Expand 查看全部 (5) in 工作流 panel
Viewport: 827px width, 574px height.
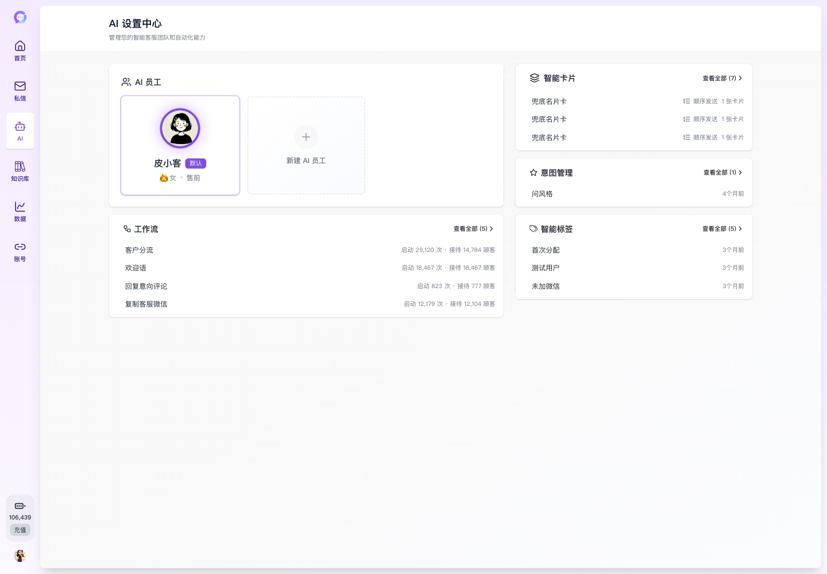(471, 228)
